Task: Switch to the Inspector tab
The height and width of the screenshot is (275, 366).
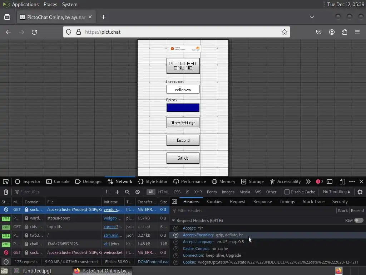Action: pyautogui.click(x=28, y=182)
